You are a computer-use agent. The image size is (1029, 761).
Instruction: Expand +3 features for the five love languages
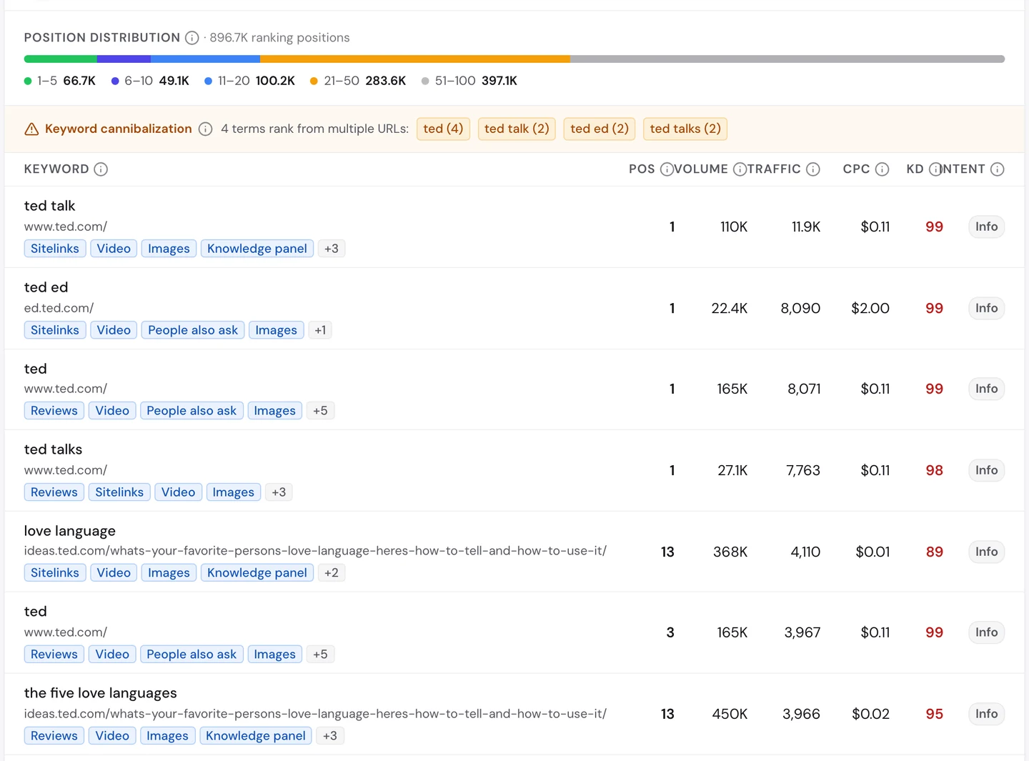(x=329, y=736)
